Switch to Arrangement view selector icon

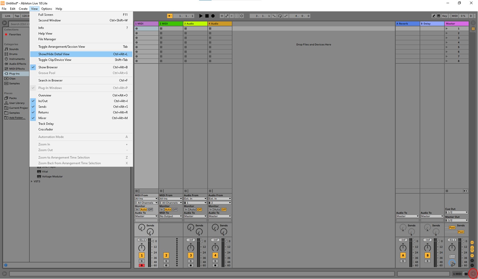473,23
